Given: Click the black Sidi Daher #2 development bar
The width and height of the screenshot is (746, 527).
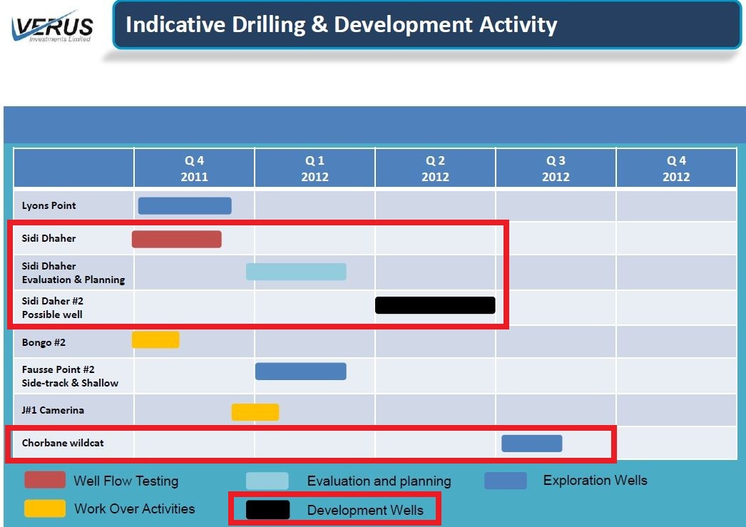Looking at the screenshot, I should point(435,305).
